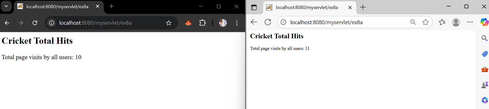Bookmark this page with Chrome star
The height and width of the screenshot is (109, 489).
click(169, 23)
